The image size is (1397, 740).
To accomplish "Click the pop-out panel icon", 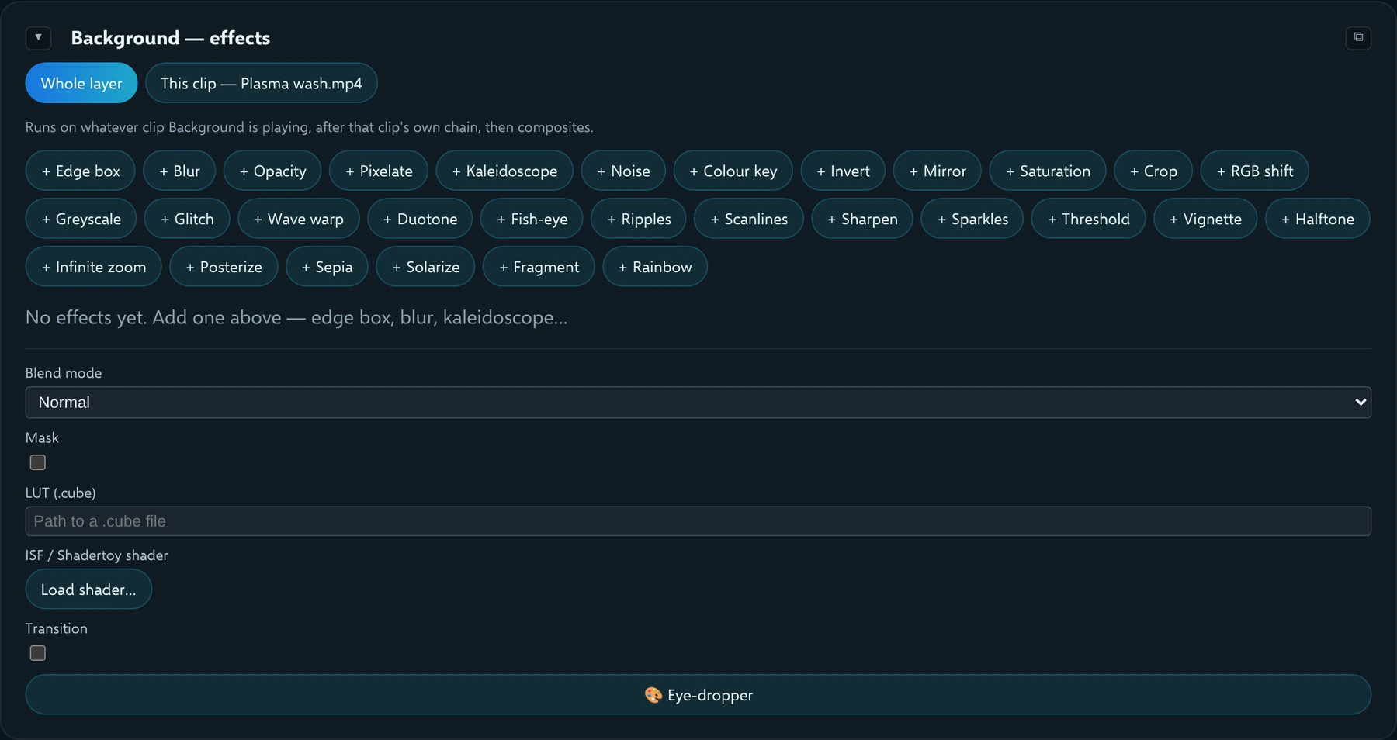I will pyautogui.click(x=1358, y=37).
